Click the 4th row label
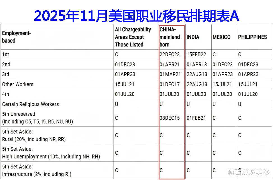 pyautogui.click(x=6, y=94)
